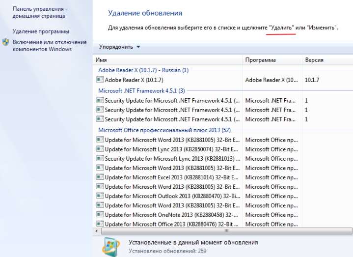Click the Adobe Reader X (10.1.7) update icon

coord(100,80)
